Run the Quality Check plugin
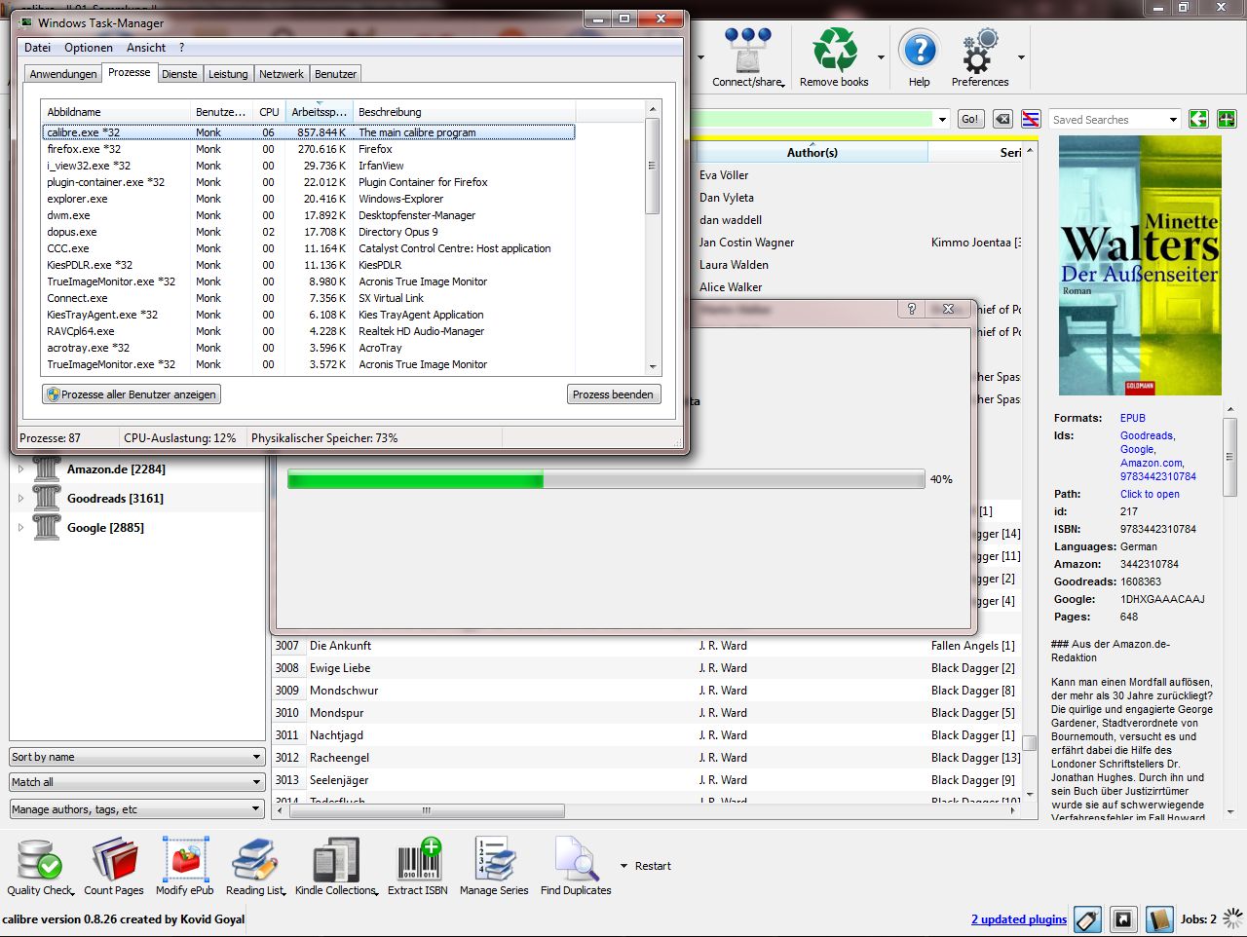Image resolution: width=1247 pixels, height=937 pixels. [x=40, y=866]
